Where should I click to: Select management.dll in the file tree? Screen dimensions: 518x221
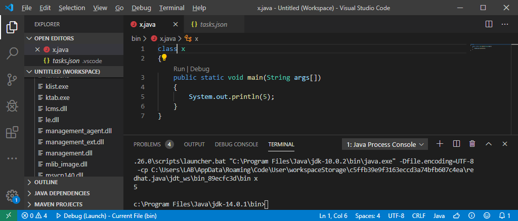point(69,153)
